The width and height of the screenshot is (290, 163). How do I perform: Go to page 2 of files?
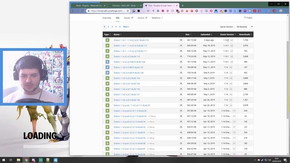click(x=108, y=27)
